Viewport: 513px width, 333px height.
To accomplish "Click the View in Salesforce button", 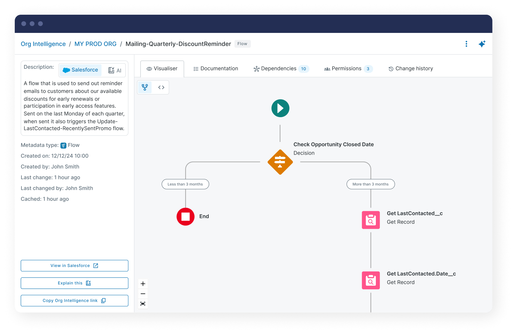I will point(74,266).
